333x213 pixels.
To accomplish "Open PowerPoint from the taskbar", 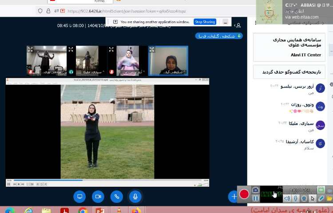I will coord(100,210).
